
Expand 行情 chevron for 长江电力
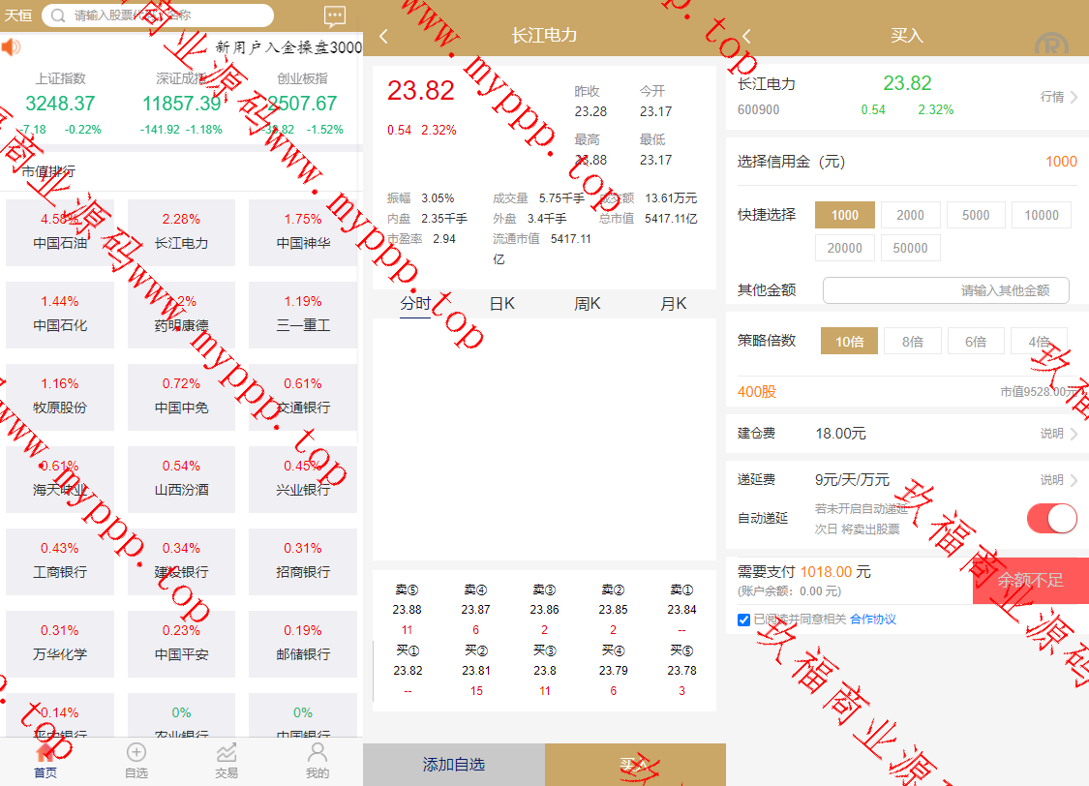(x=1074, y=97)
